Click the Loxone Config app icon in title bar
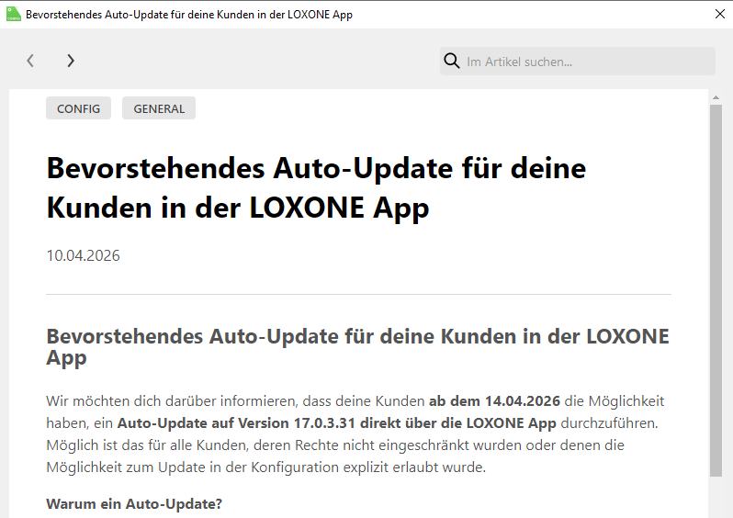 pos(14,14)
